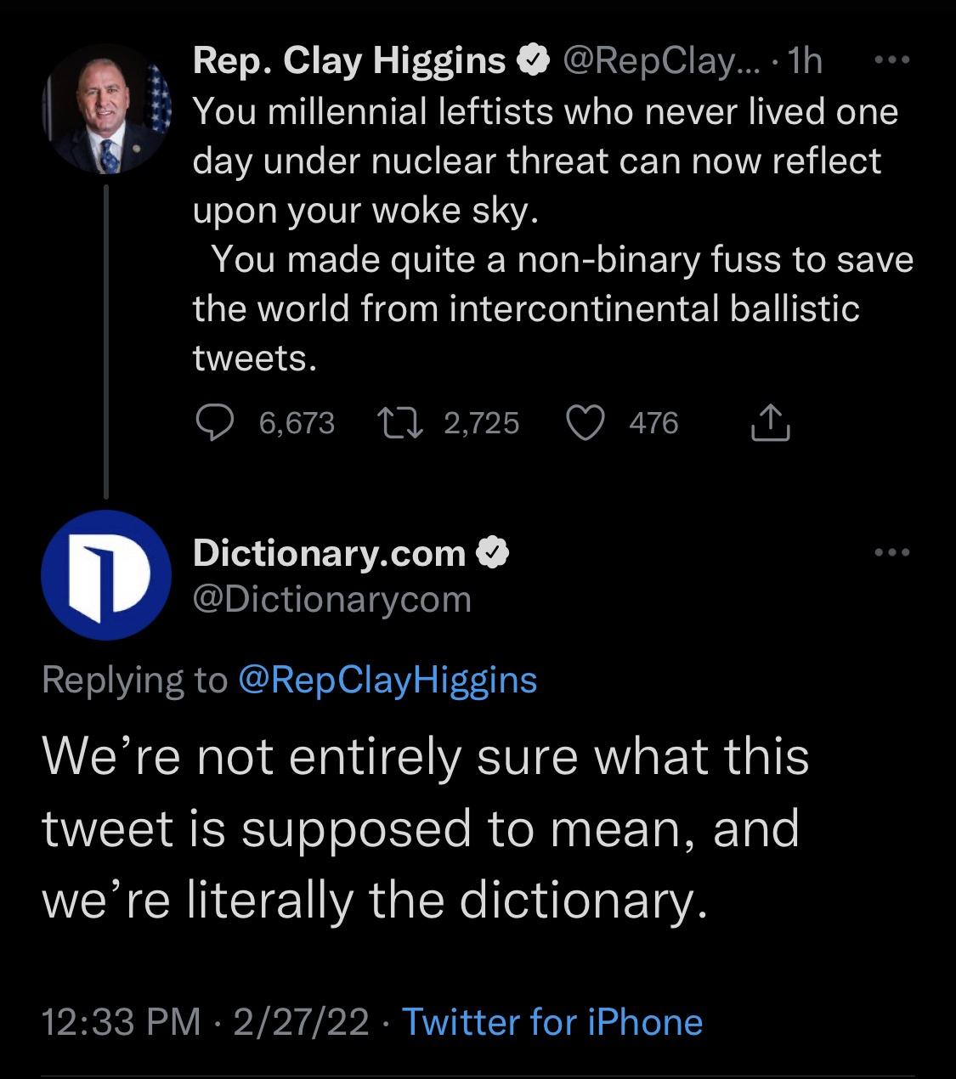Open the @Dictionarycom handle
The height and width of the screenshot is (1079, 956).
coord(331,600)
